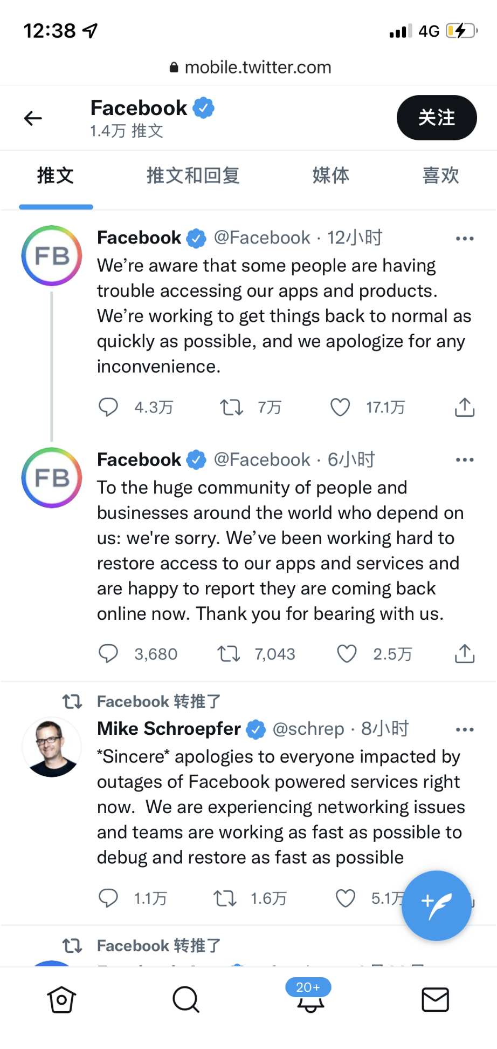Open Mike Schroepfer's profile photo

coord(52,747)
